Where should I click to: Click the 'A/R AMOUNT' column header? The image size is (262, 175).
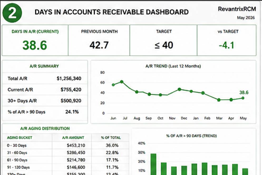[x=73, y=138]
